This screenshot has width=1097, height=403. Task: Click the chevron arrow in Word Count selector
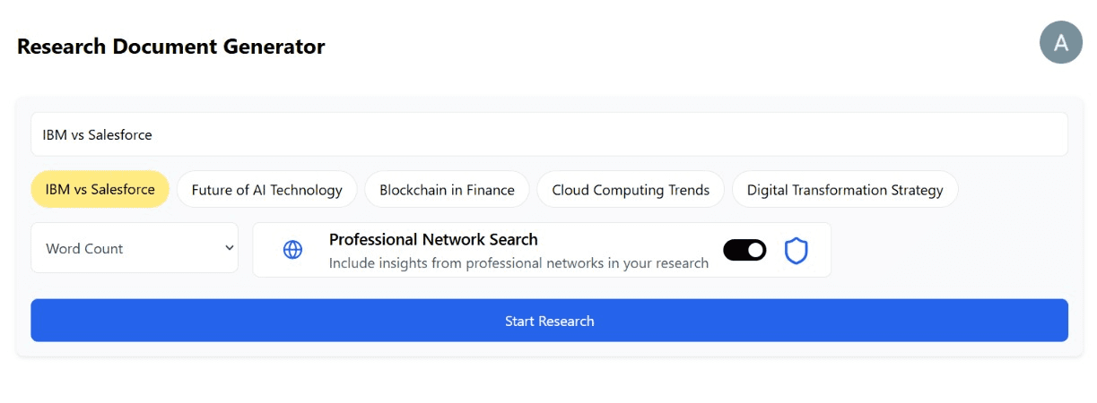[x=230, y=248]
